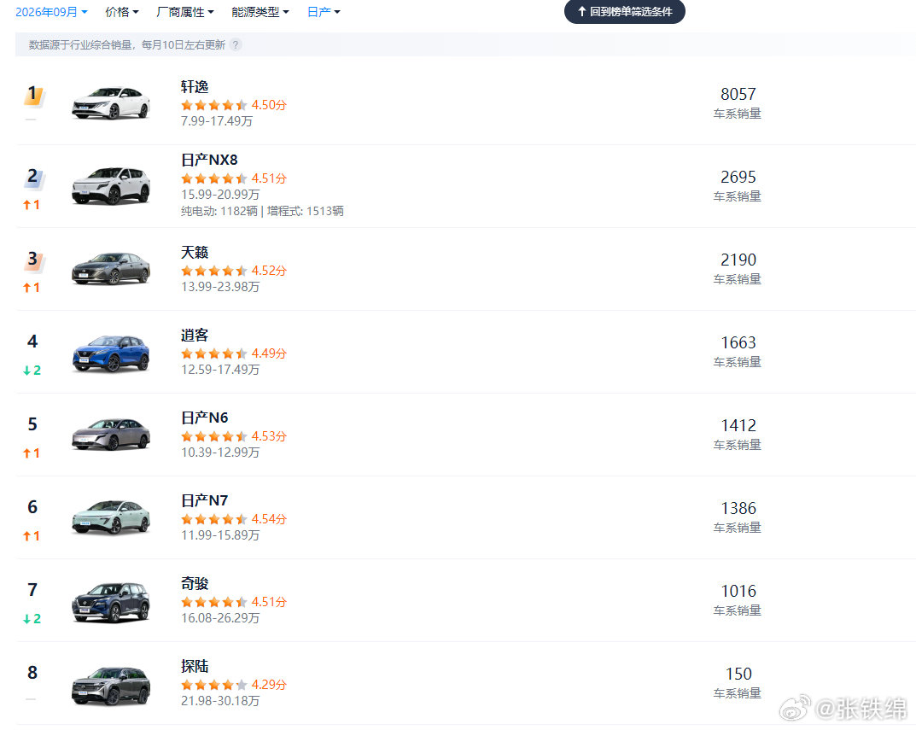
Task: Go to the 奇骏 model page
Action: pos(195,584)
